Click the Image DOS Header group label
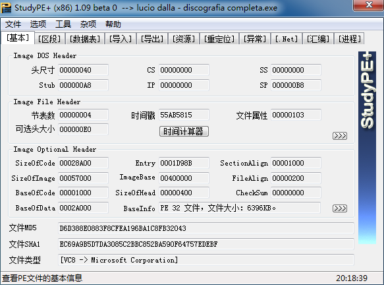The image size is (384, 285). 45,55
